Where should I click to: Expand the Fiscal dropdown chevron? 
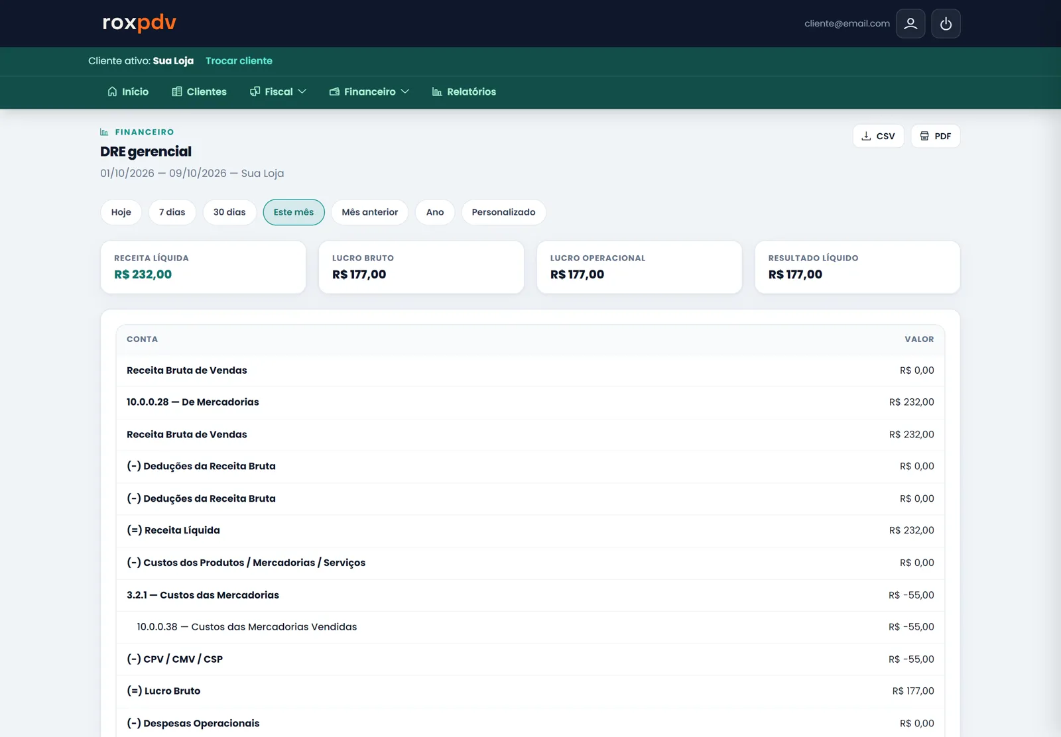coord(302,91)
